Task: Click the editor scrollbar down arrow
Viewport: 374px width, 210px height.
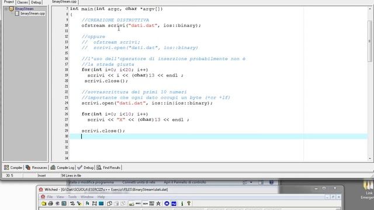Action: 370,159
